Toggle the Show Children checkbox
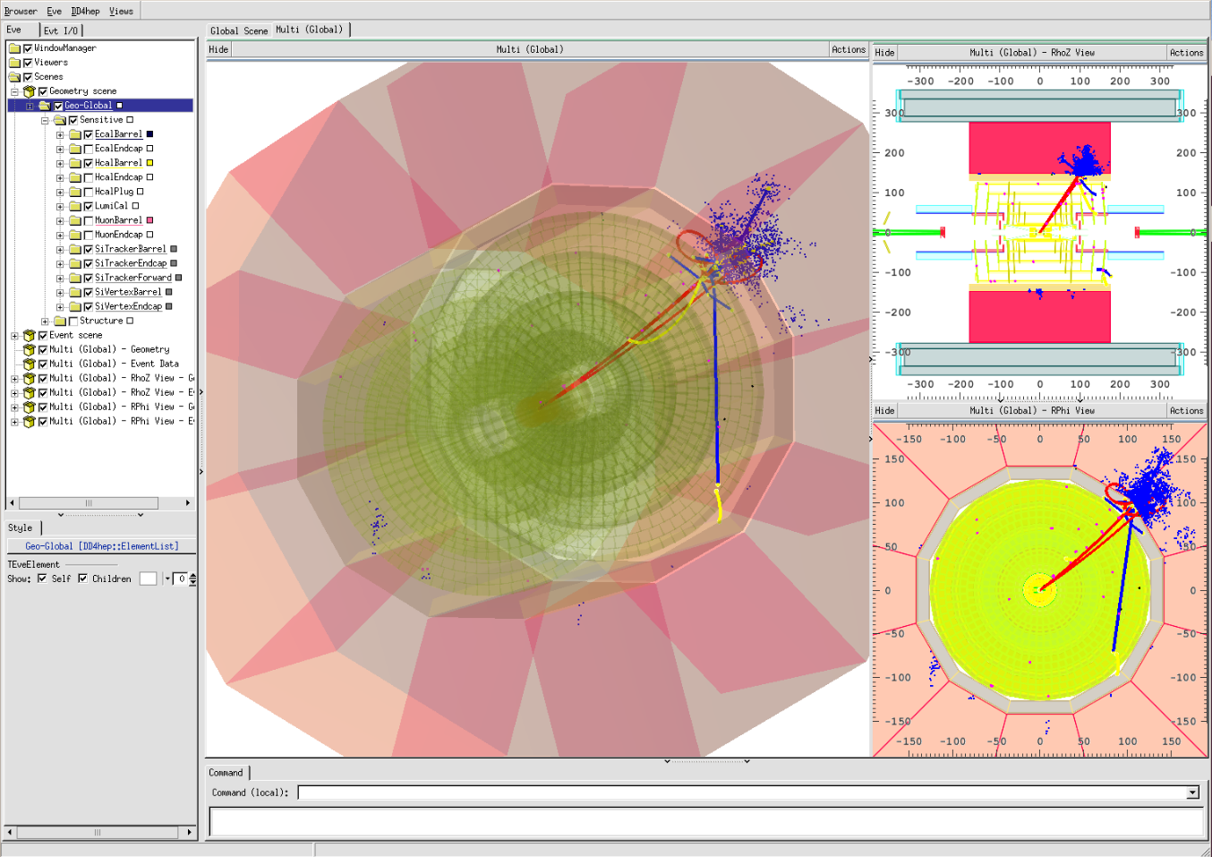The height and width of the screenshot is (857, 1212). pos(83,578)
